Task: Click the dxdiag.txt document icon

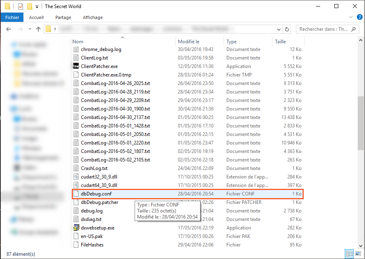Action: coord(76,219)
